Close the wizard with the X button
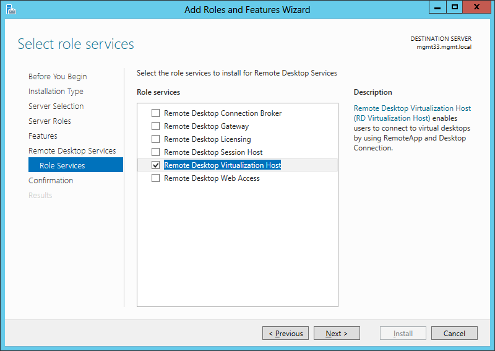Screen dimensions: 495x351 tap(476, 7)
